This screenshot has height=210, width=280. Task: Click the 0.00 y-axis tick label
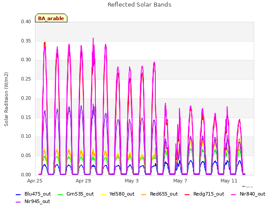[26, 175]
